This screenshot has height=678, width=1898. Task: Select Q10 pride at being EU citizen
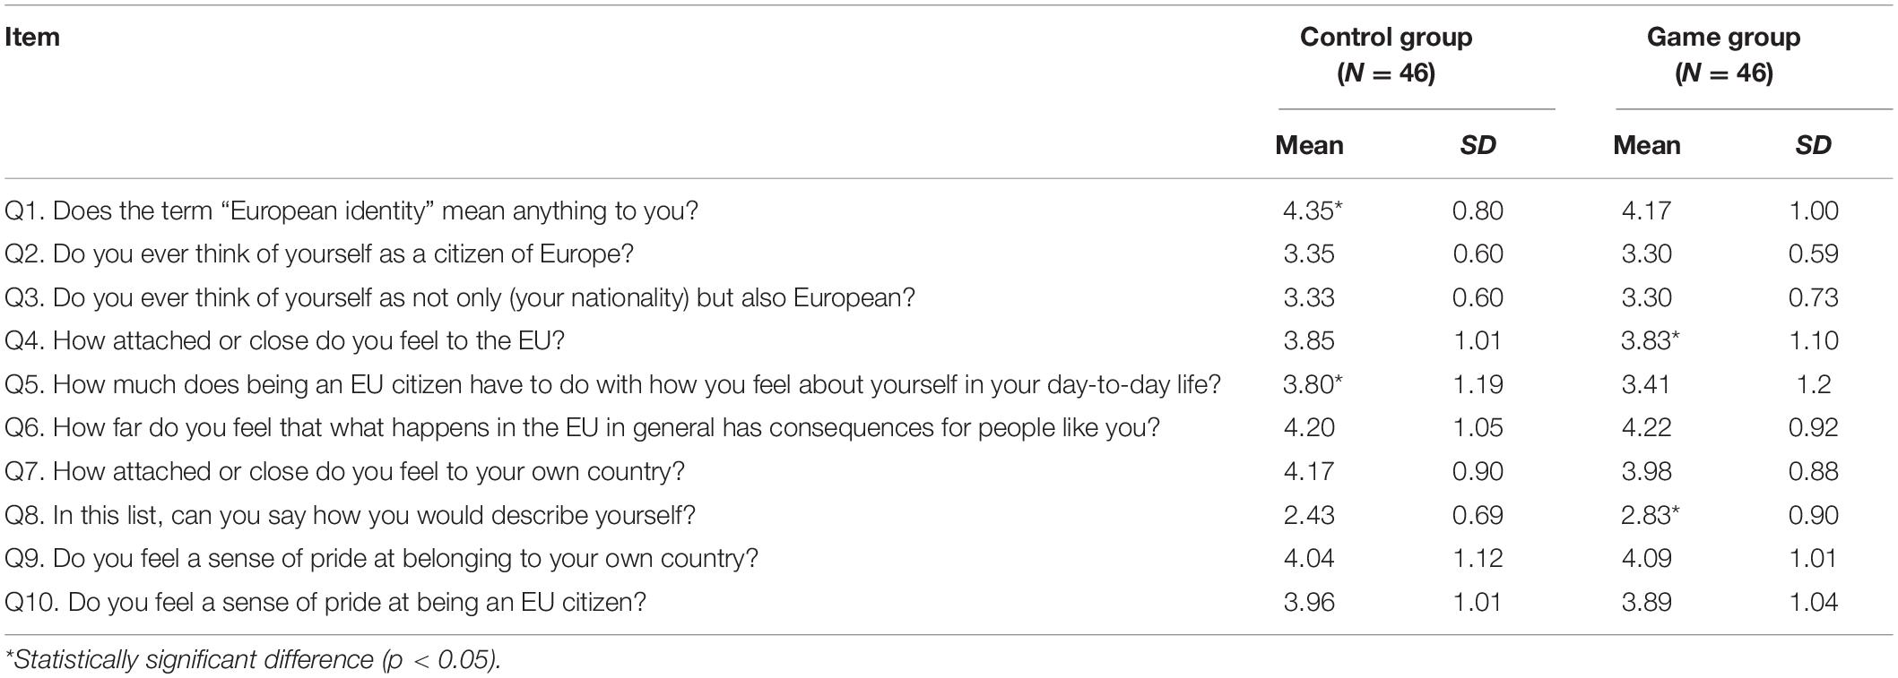[325, 602]
